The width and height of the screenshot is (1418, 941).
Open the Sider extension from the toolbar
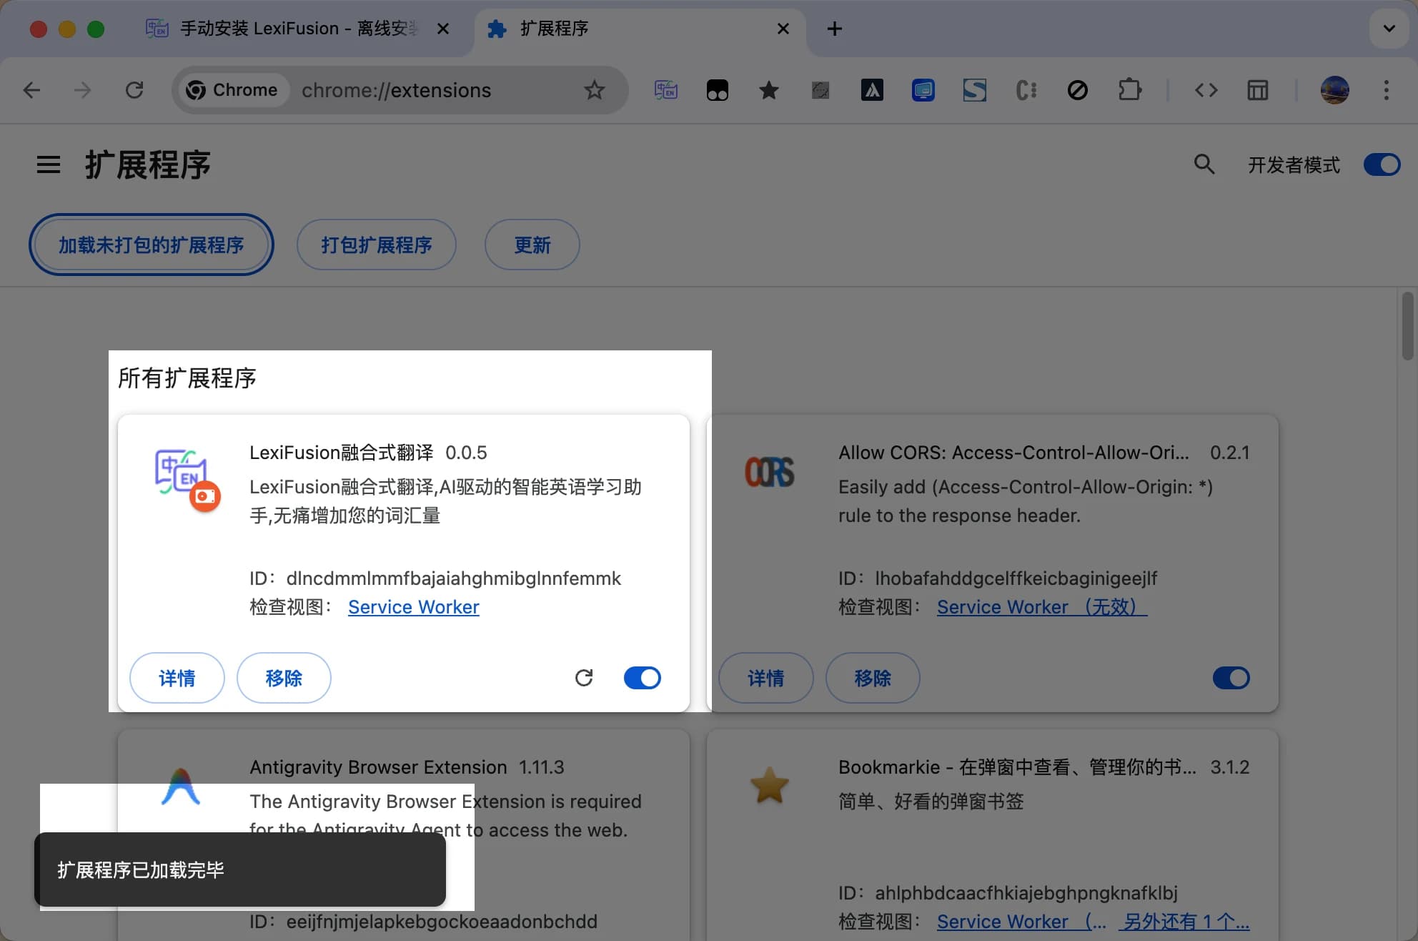pyautogui.click(x=974, y=90)
